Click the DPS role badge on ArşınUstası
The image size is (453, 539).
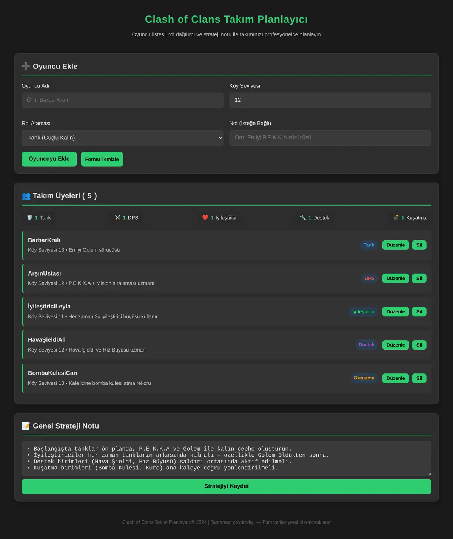[370, 278]
